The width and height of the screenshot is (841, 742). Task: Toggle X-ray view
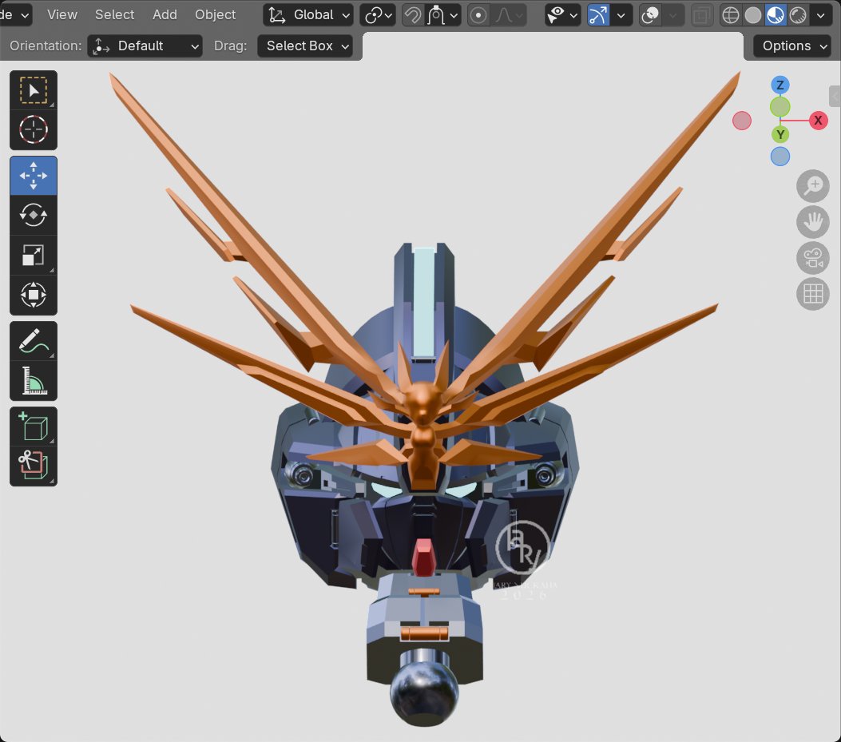(x=701, y=15)
